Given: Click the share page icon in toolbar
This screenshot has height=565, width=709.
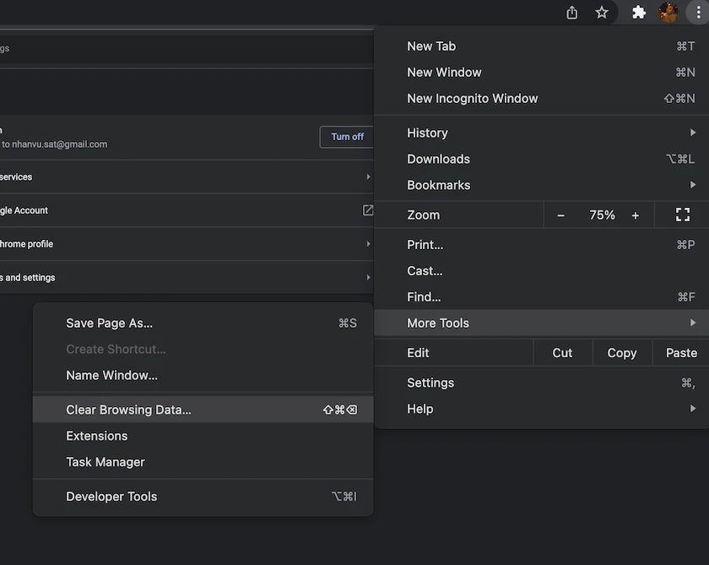Looking at the screenshot, I should [572, 12].
